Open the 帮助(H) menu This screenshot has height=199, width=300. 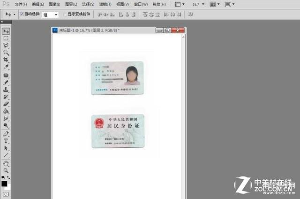point(159,4)
